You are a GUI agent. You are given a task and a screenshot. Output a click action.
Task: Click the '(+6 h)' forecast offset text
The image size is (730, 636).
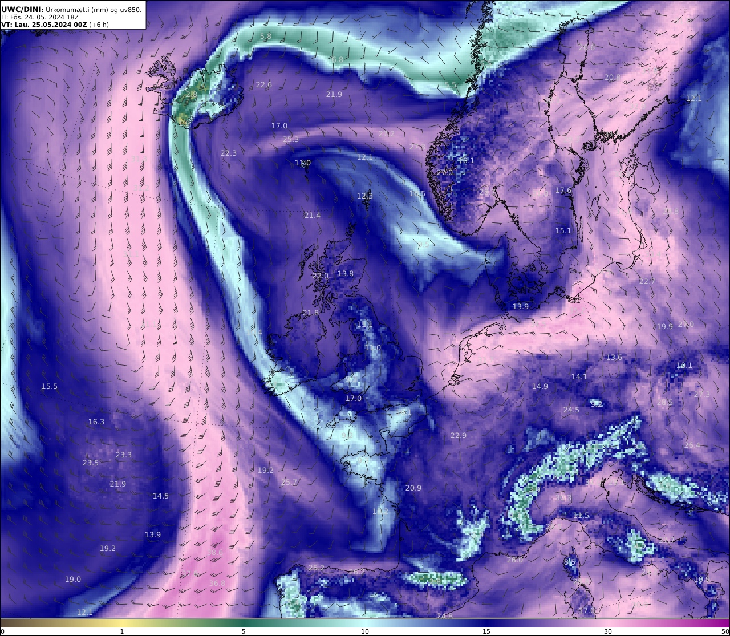pyautogui.click(x=99, y=25)
